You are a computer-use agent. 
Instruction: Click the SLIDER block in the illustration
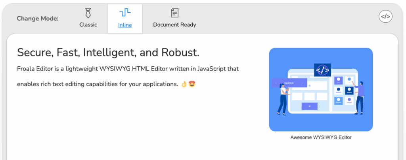pos(289,83)
